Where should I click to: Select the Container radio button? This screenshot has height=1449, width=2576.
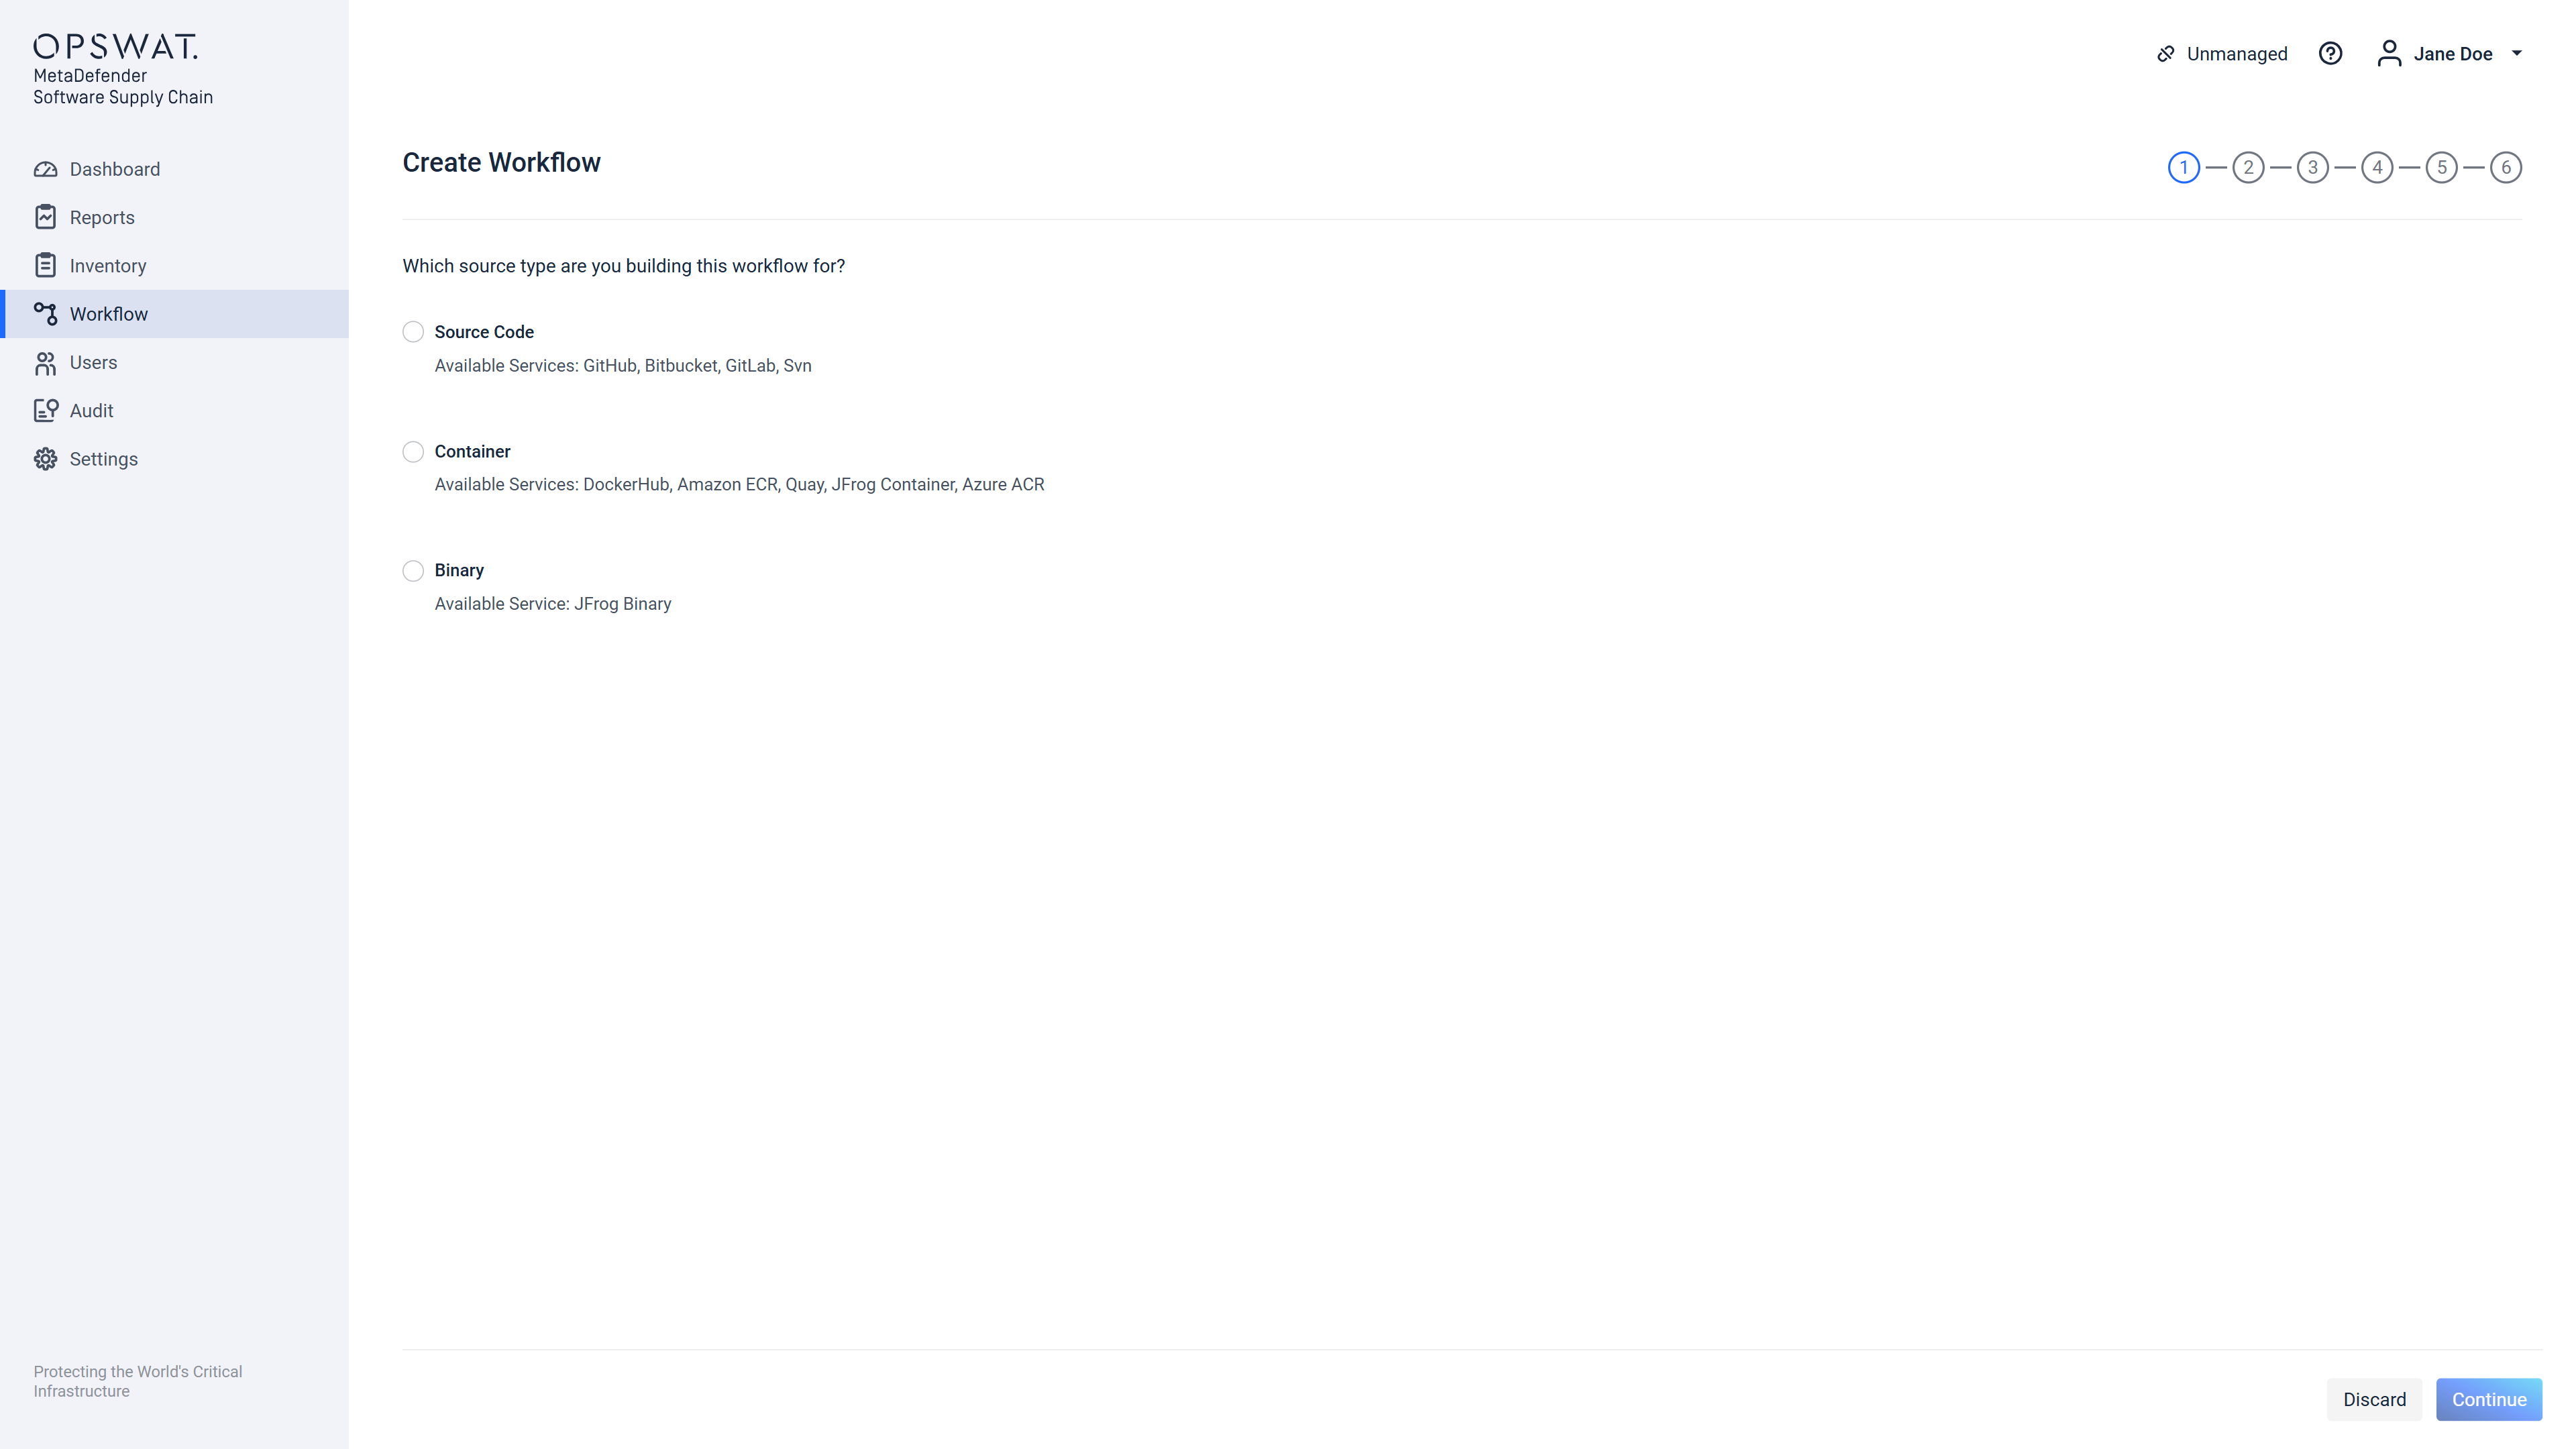413,452
